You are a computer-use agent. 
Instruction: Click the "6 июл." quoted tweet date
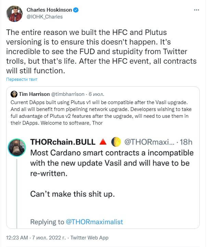(96, 94)
